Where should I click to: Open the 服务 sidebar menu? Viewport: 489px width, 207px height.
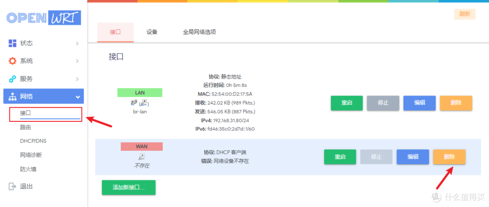click(x=43, y=79)
